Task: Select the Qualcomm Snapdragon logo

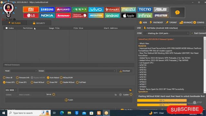Action: 80,15
